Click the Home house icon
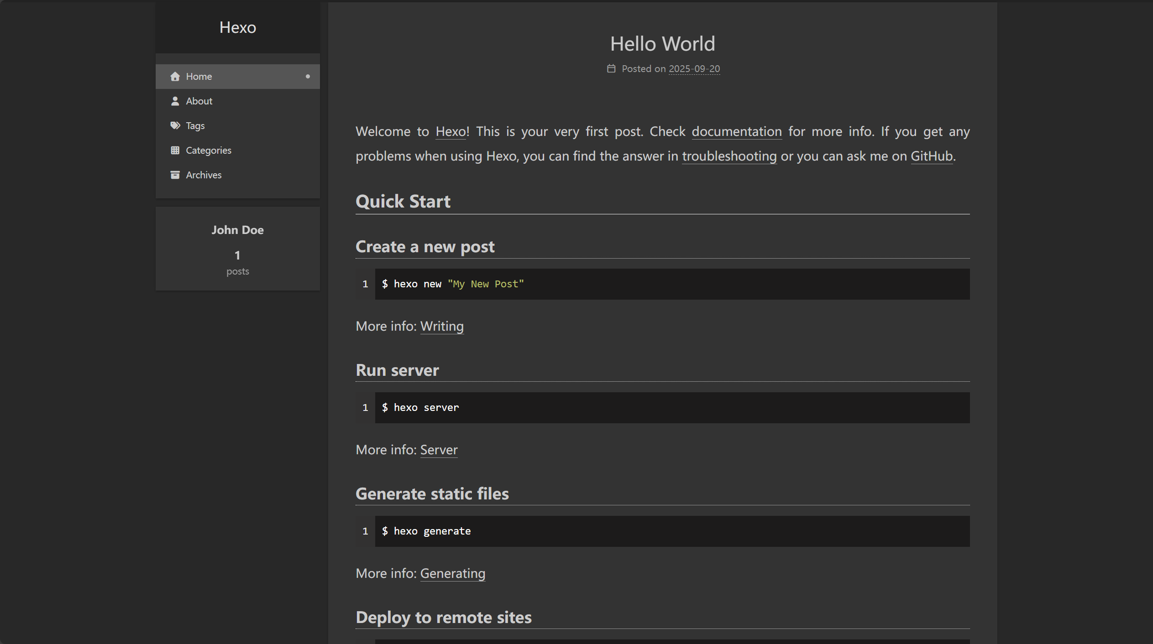The height and width of the screenshot is (644, 1153). [175, 77]
